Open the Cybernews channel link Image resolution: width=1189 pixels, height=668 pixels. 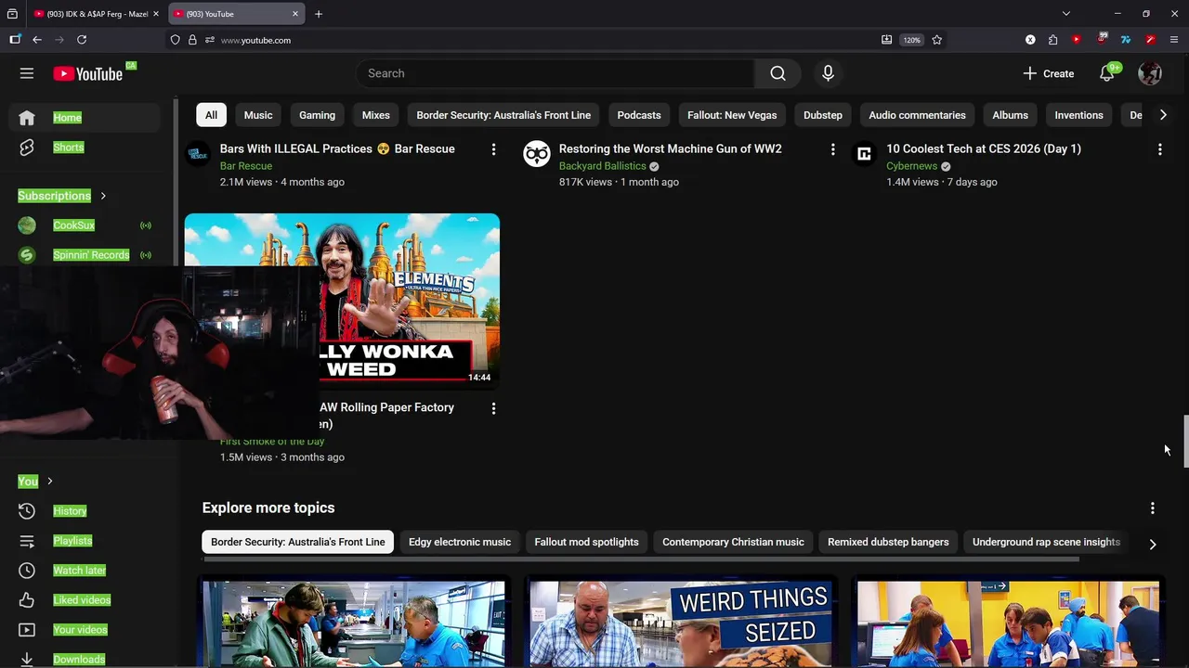(911, 166)
